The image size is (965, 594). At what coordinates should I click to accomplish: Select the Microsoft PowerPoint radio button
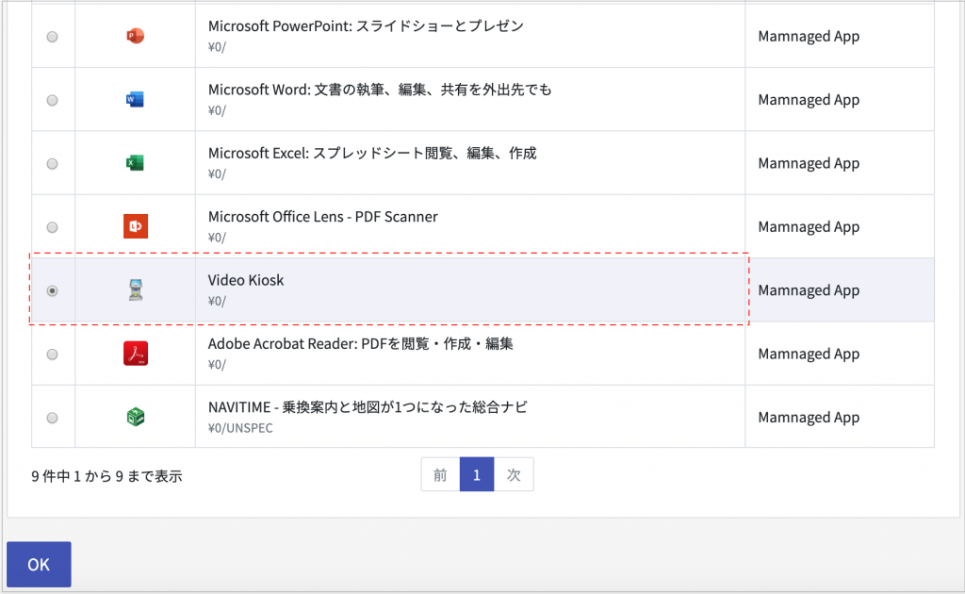tap(52, 37)
